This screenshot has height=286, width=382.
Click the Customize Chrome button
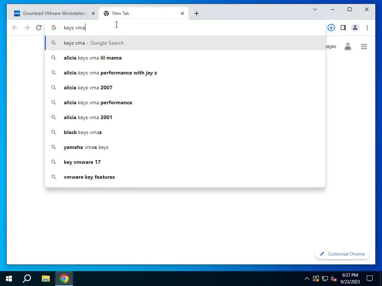342,254
